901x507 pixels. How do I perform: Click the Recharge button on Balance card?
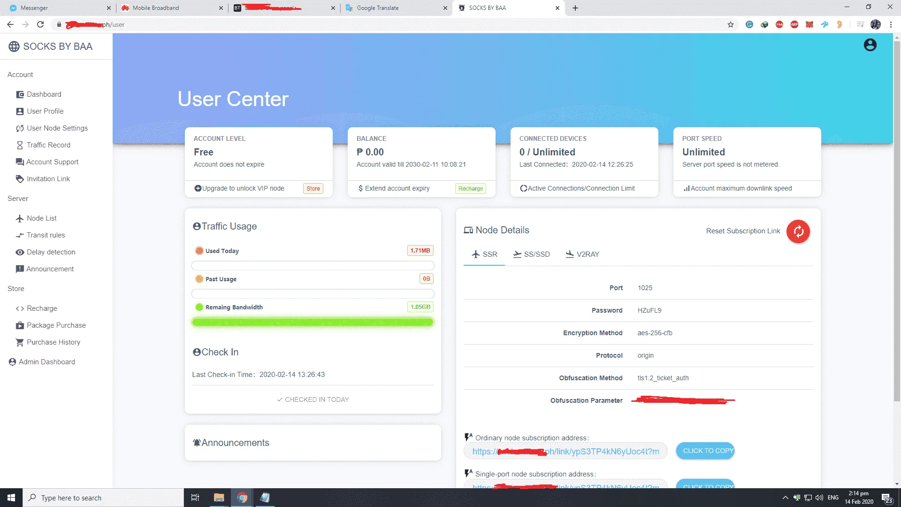(470, 189)
